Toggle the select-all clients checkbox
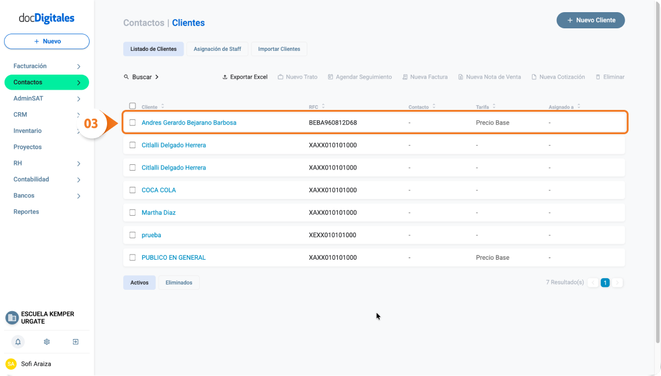Screen dimensions: 661x376 click(x=133, y=106)
